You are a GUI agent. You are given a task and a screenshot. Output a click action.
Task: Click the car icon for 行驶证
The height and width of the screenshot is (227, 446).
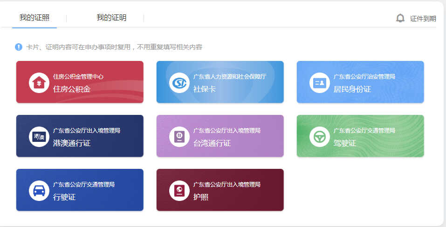point(39,191)
